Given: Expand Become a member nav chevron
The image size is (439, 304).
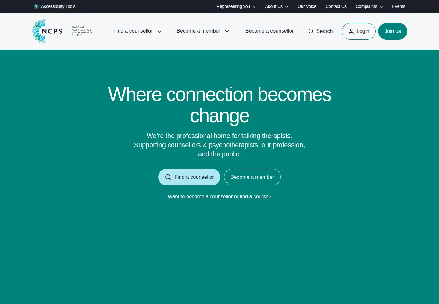Looking at the screenshot, I should click(227, 31).
